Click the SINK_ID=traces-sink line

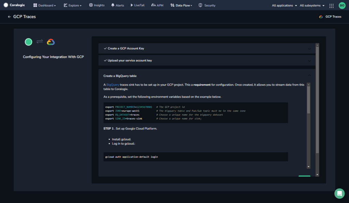(x=124, y=118)
